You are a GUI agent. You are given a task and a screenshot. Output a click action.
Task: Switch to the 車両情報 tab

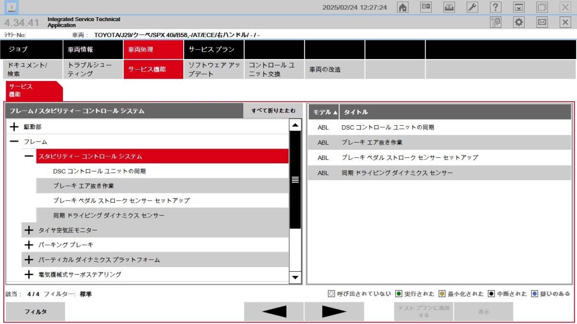(x=92, y=49)
